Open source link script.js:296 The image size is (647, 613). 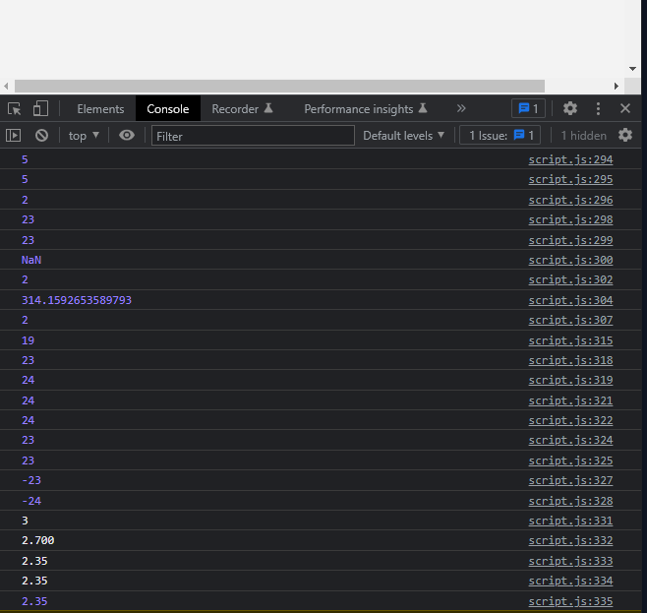(x=570, y=200)
